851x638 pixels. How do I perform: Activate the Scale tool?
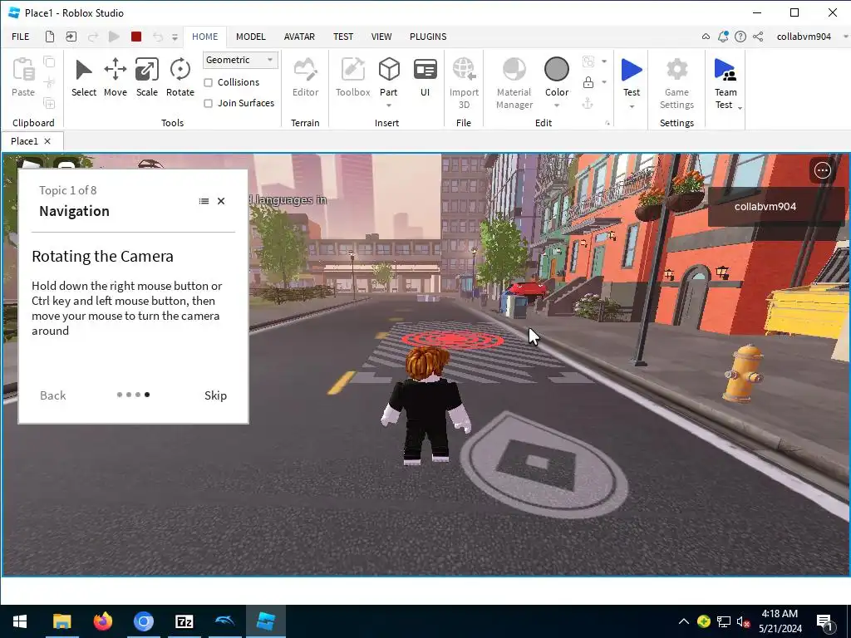coord(146,78)
